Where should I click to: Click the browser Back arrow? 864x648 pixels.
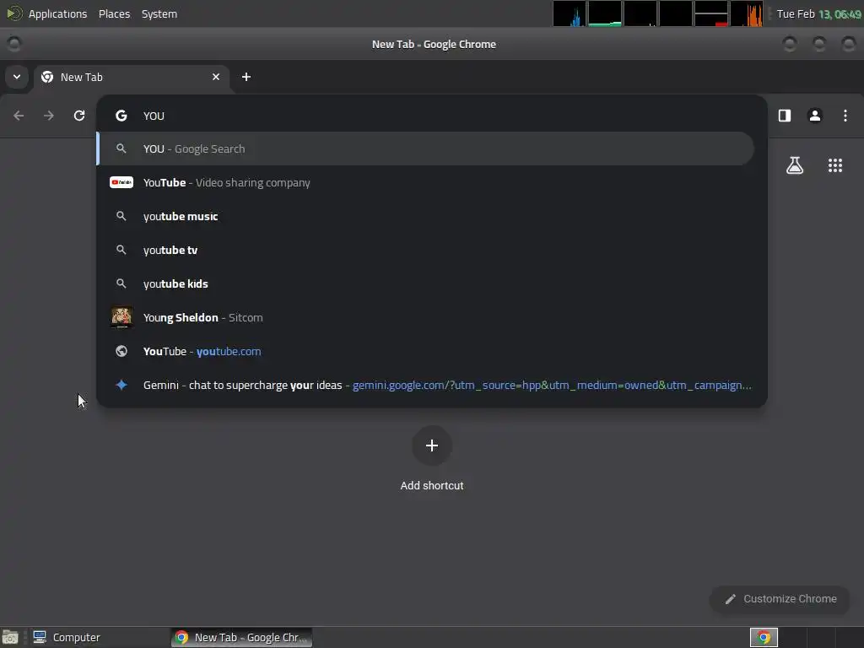coord(19,116)
